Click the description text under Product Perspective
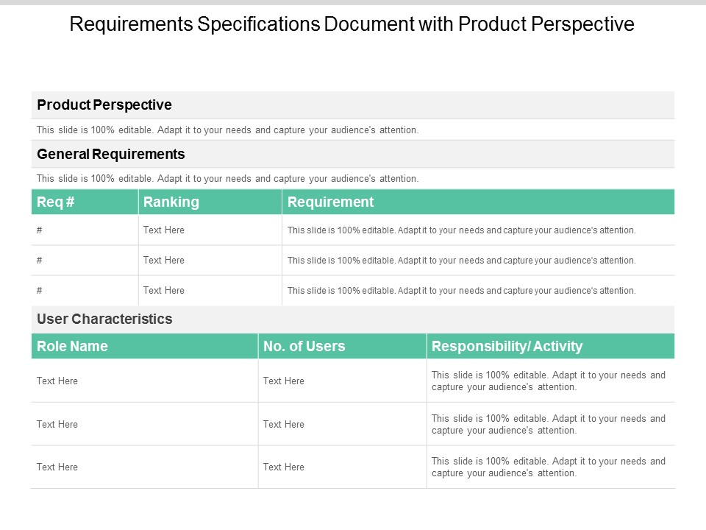The image size is (706, 530). point(227,130)
